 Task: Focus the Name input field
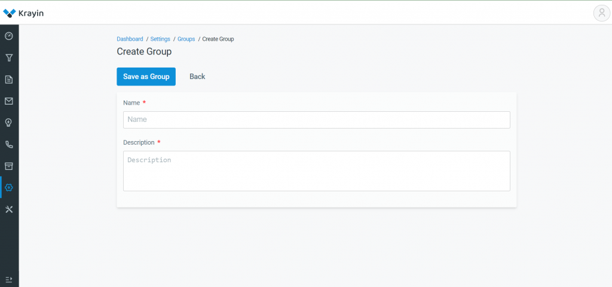317,120
